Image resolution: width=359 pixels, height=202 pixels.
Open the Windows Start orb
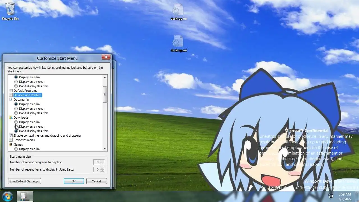[8, 196]
